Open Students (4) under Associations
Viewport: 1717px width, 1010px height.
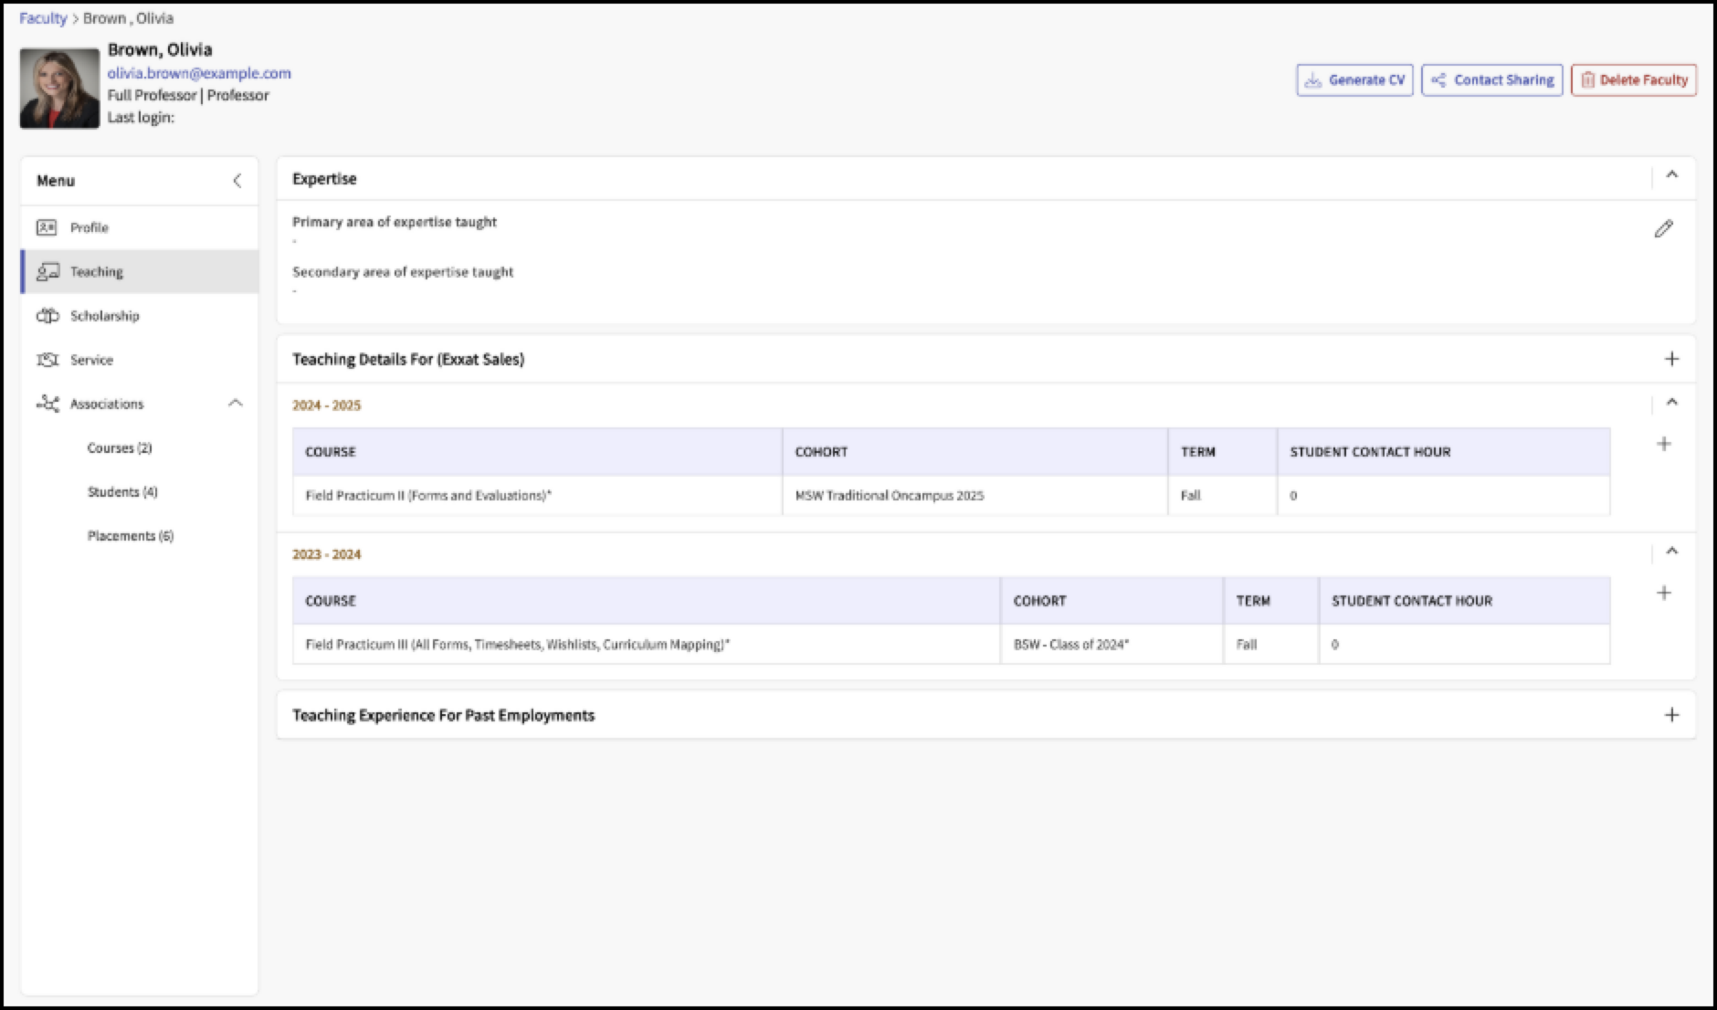point(122,492)
